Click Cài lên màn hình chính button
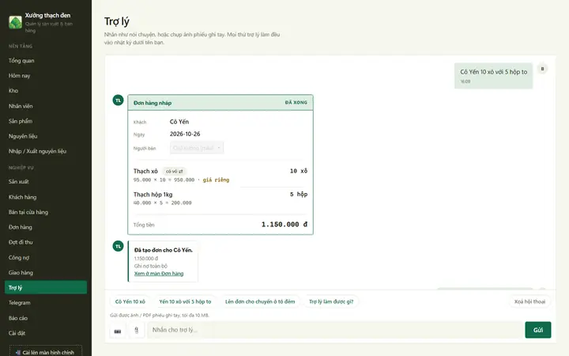Image resolution: width=569 pixels, height=356 pixels. [46, 352]
